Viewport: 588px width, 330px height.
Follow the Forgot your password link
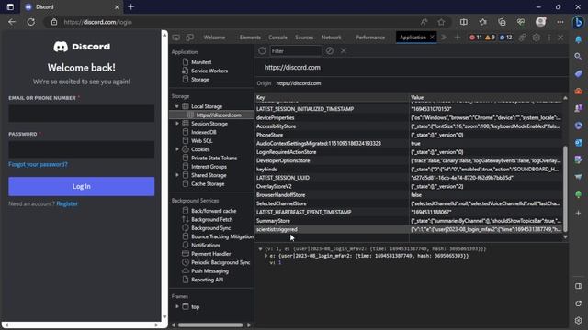coord(38,164)
